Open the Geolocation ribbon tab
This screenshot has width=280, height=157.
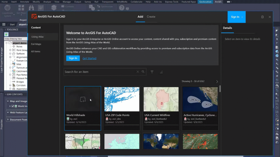coord(205,2)
